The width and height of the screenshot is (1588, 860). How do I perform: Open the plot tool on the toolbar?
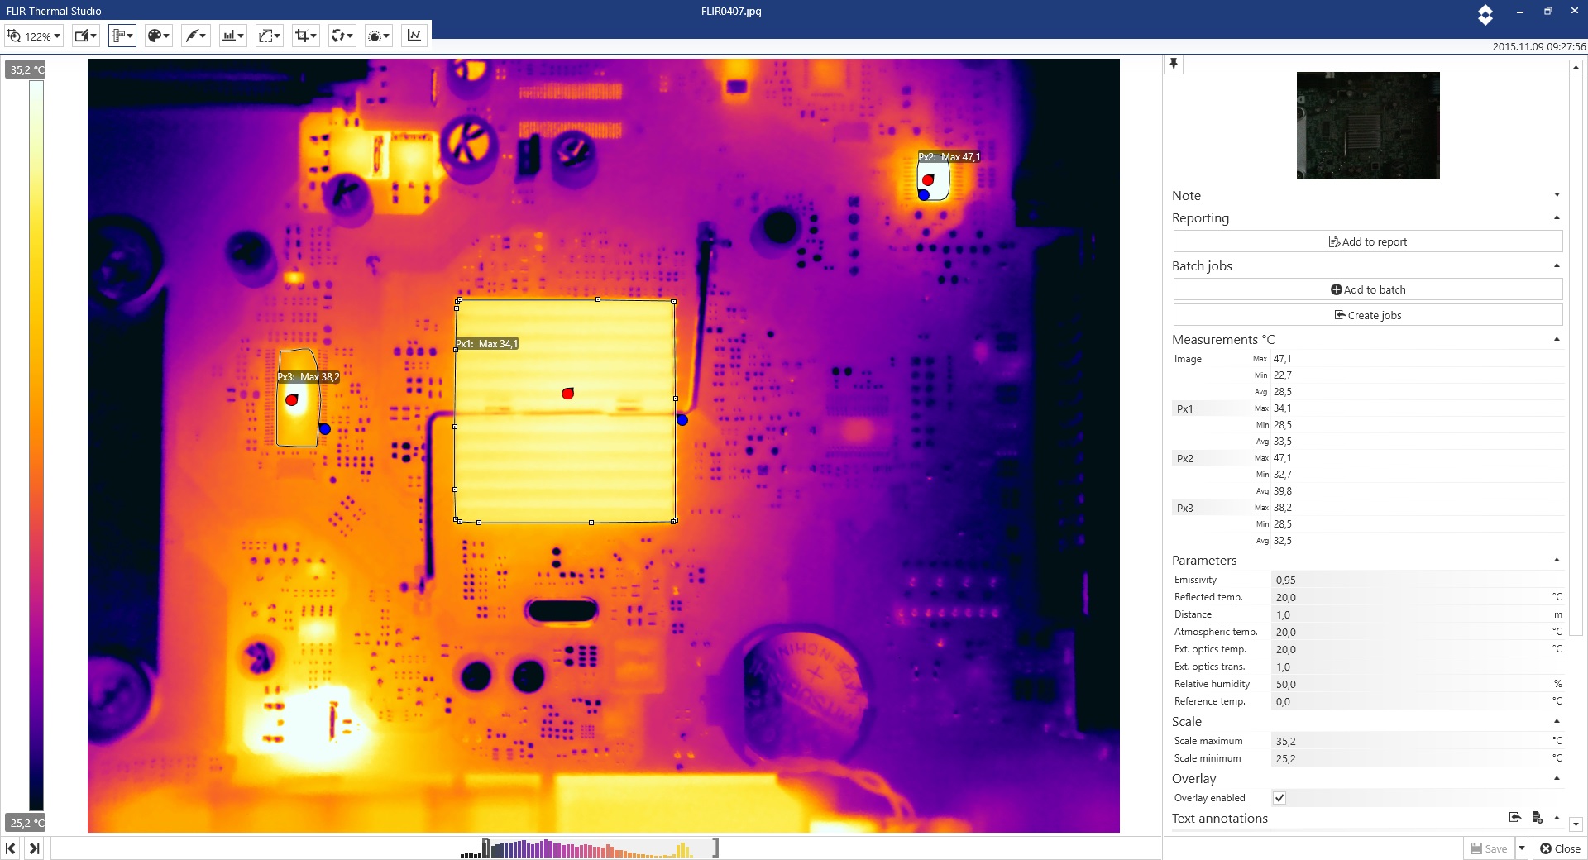tap(414, 36)
